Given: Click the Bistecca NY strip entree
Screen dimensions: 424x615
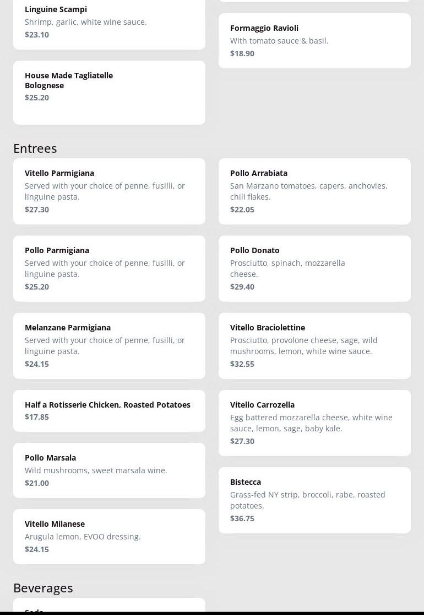Looking at the screenshot, I should click(314, 500).
